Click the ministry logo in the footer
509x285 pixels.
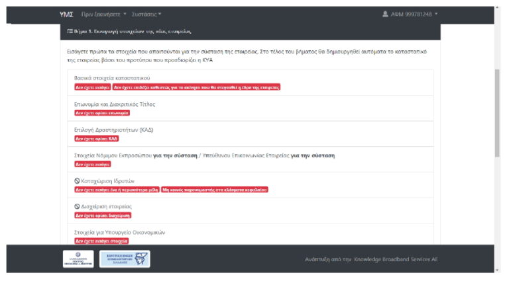coord(78,259)
